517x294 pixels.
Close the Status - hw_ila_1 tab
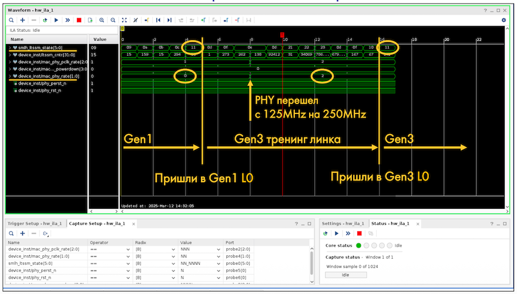(418, 224)
